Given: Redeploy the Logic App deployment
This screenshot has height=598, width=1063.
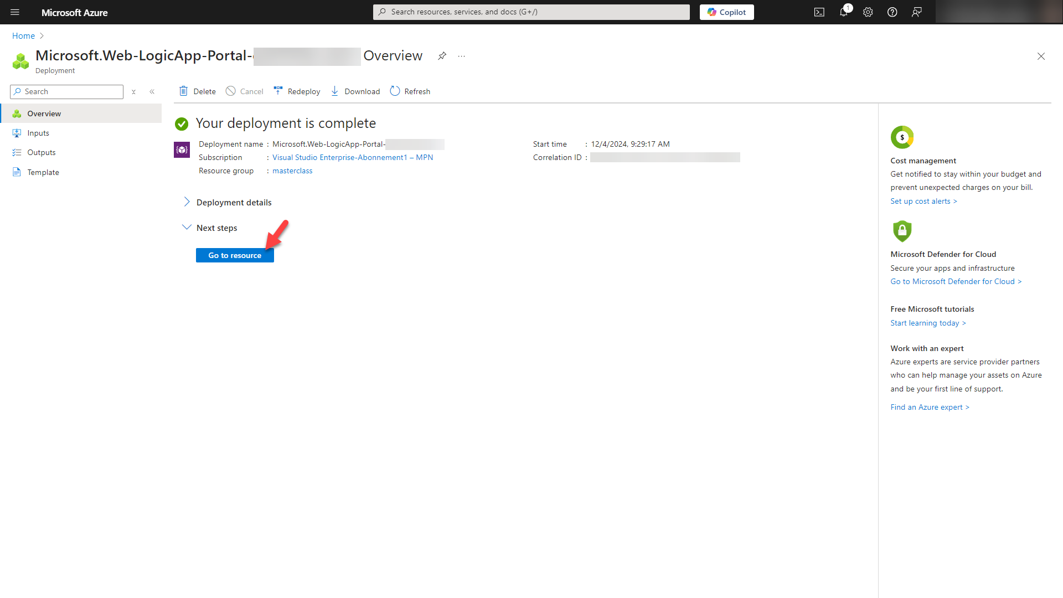Looking at the screenshot, I should pos(297,91).
